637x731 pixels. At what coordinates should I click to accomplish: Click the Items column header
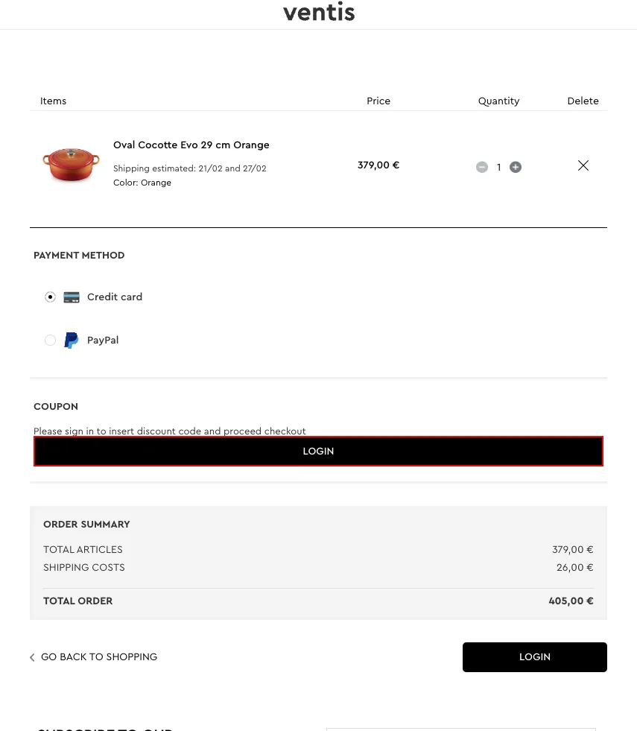53,101
